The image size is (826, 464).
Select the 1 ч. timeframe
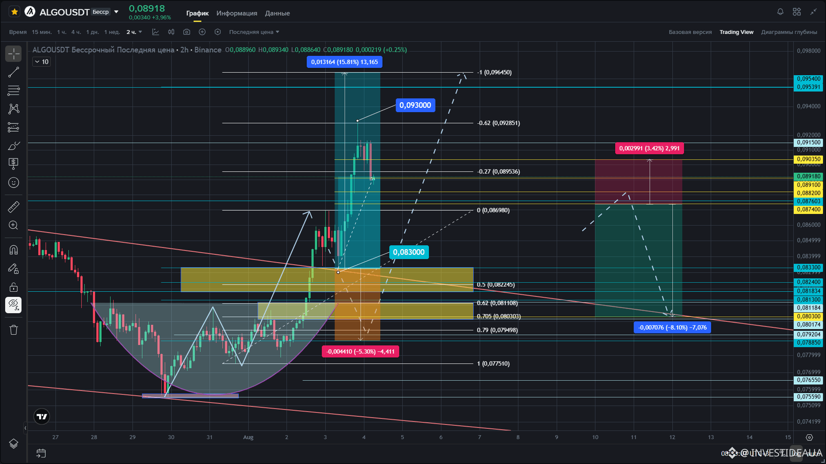click(x=62, y=32)
